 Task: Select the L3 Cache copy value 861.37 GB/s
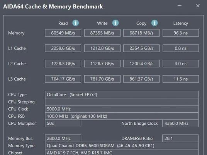(x=141, y=79)
